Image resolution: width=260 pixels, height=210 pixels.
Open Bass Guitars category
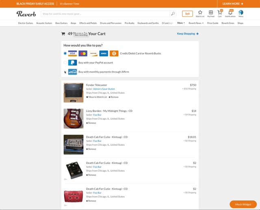coord(61,23)
